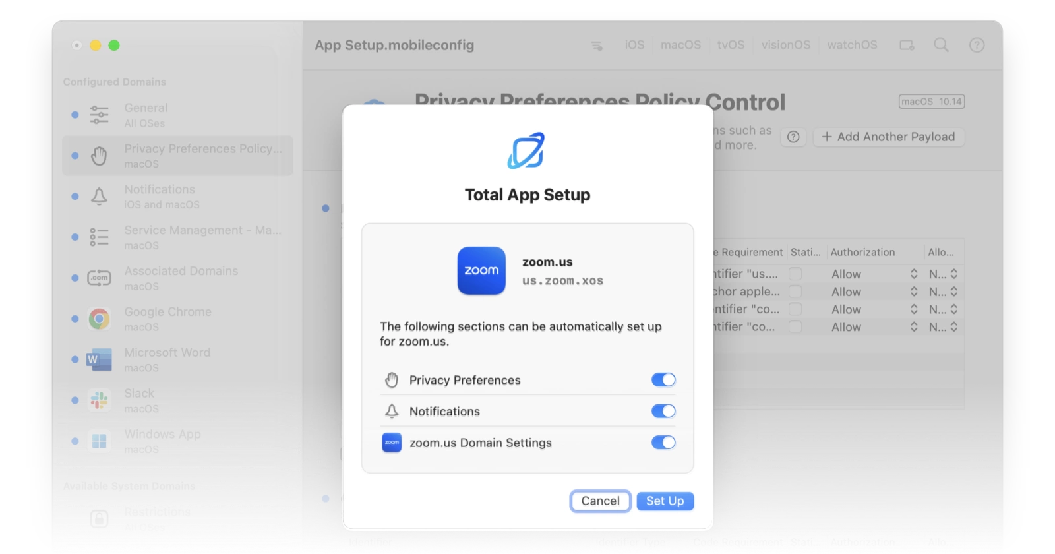Select Notifications bell icon in sidebar

click(99, 197)
